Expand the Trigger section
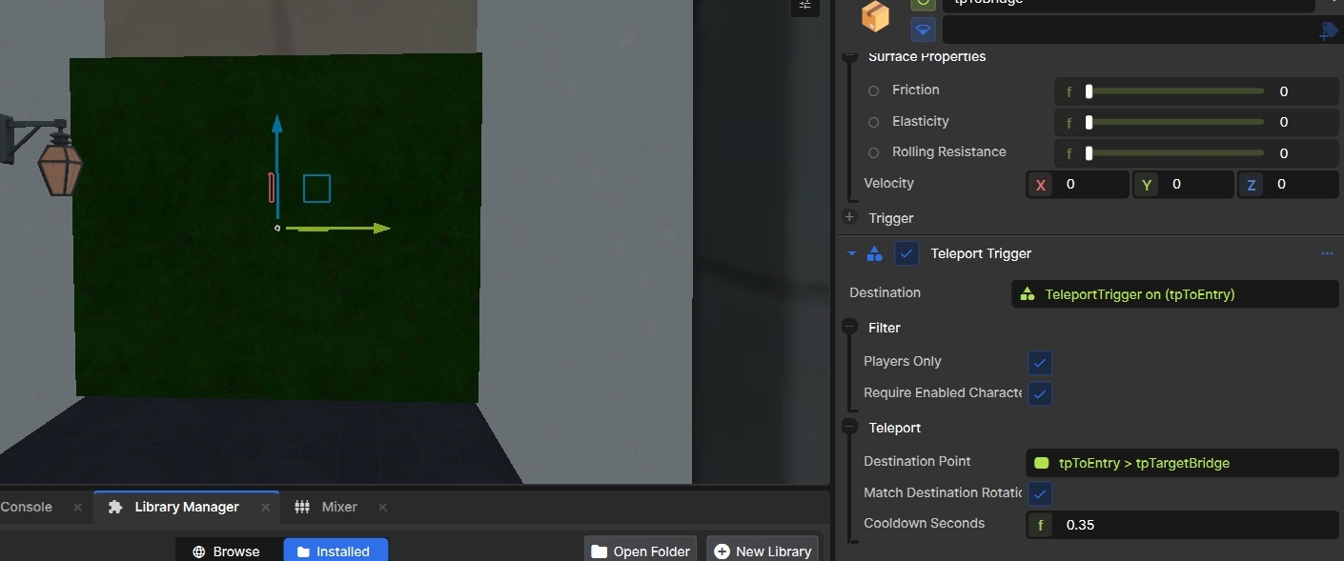This screenshot has width=1344, height=561. click(849, 218)
